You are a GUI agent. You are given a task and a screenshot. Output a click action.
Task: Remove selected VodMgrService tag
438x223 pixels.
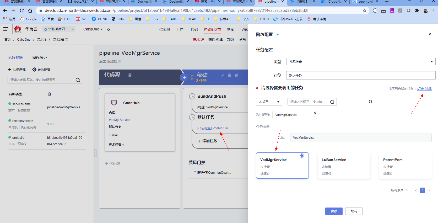pyautogui.click(x=315, y=113)
